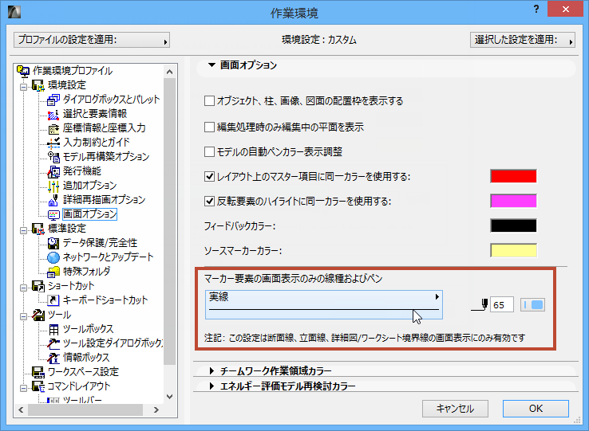Screen dimensions: 589x431
Task: Click the 情報ボックス icon
Action: click(53, 358)
